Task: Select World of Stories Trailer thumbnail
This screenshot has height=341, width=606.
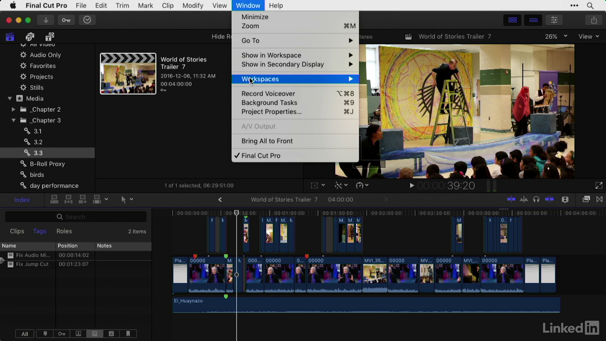Action: (128, 73)
